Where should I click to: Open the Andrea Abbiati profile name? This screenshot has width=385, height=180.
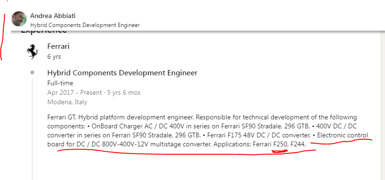point(53,16)
